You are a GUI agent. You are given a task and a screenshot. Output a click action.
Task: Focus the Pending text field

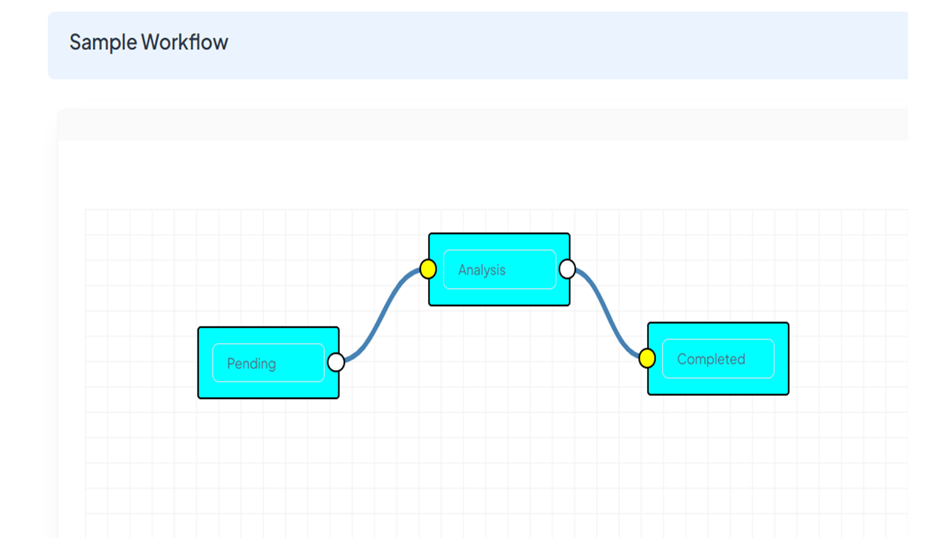point(268,363)
